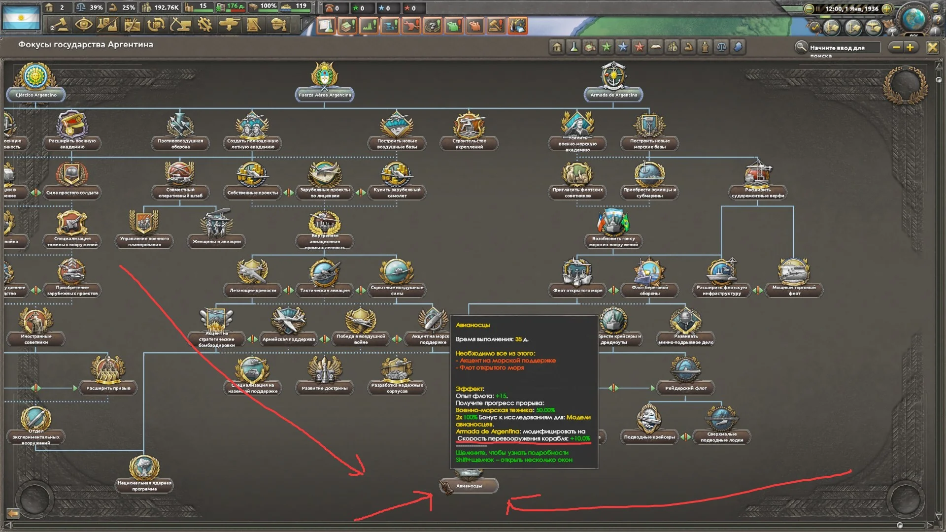Toggle the political building filter
946x532 pixels.
coord(557,47)
